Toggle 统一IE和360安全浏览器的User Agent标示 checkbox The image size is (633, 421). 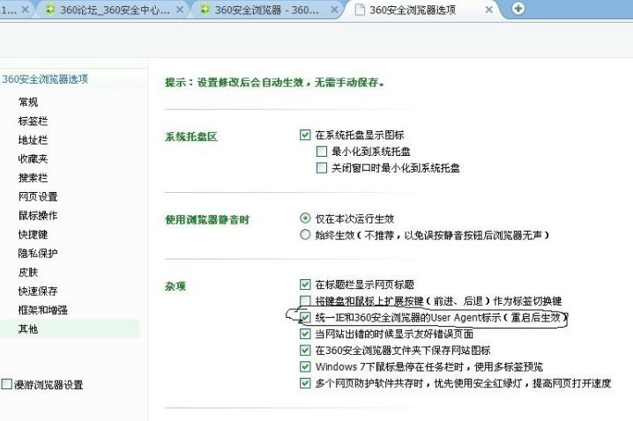click(305, 317)
